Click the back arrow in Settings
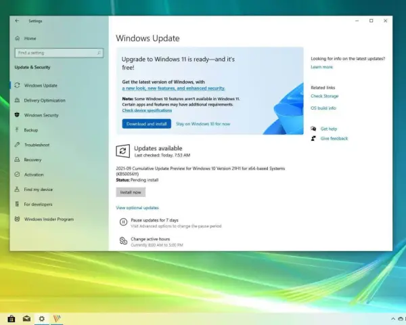 [x=17, y=21]
